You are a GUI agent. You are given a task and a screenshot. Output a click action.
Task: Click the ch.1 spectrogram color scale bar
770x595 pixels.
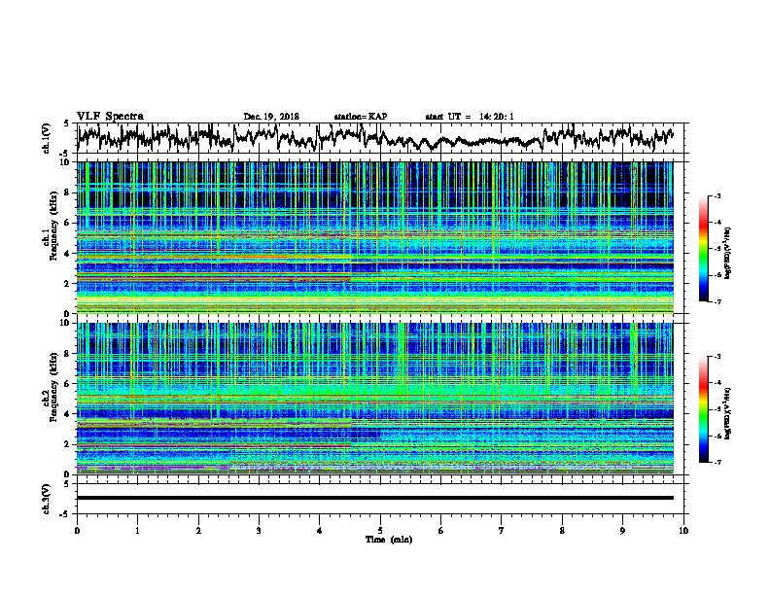coord(703,249)
